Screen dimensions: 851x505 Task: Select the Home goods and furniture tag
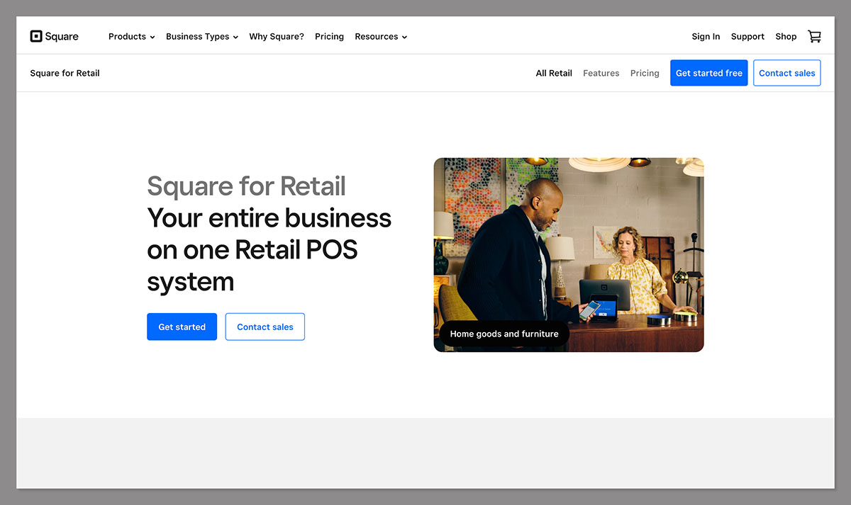[x=504, y=334]
